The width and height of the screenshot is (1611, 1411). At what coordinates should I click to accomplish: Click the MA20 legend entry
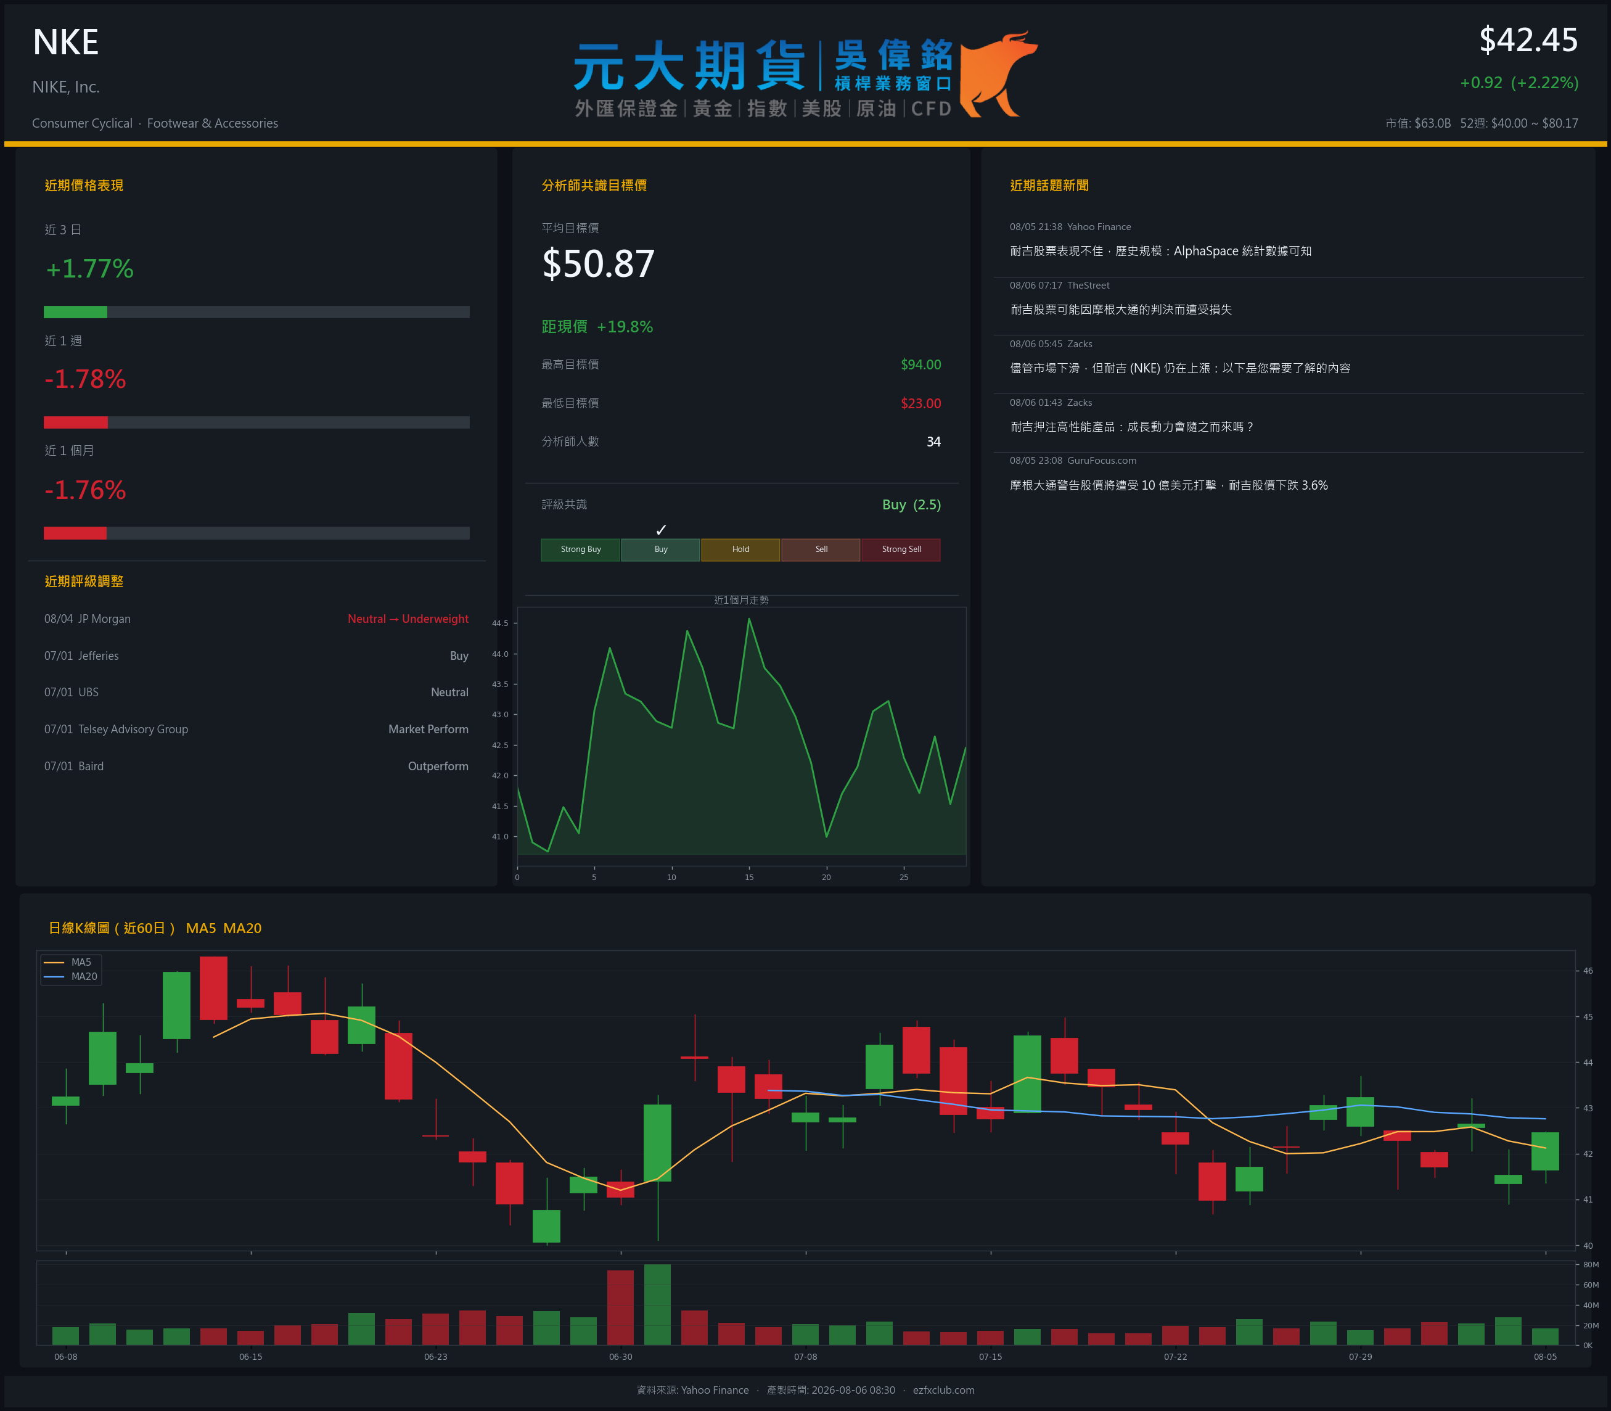(x=71, y=976)
